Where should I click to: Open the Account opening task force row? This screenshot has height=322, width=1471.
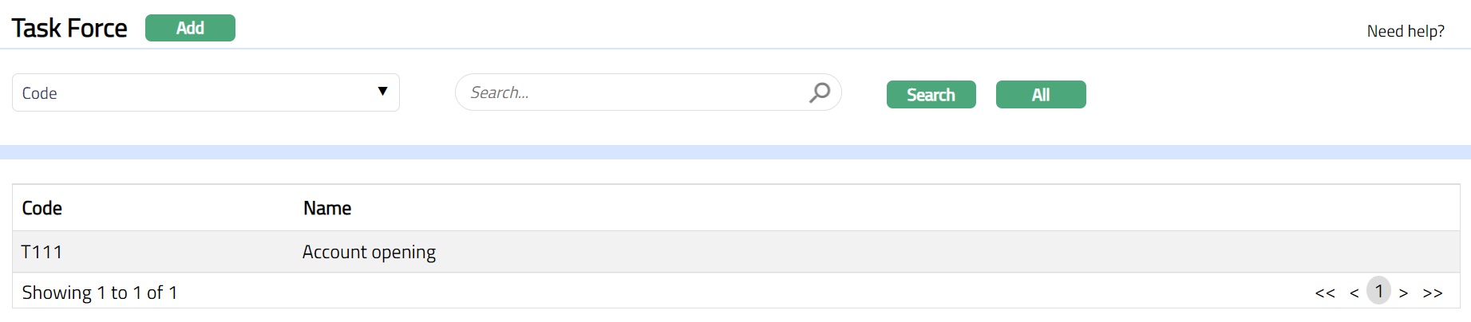[369, 252]
